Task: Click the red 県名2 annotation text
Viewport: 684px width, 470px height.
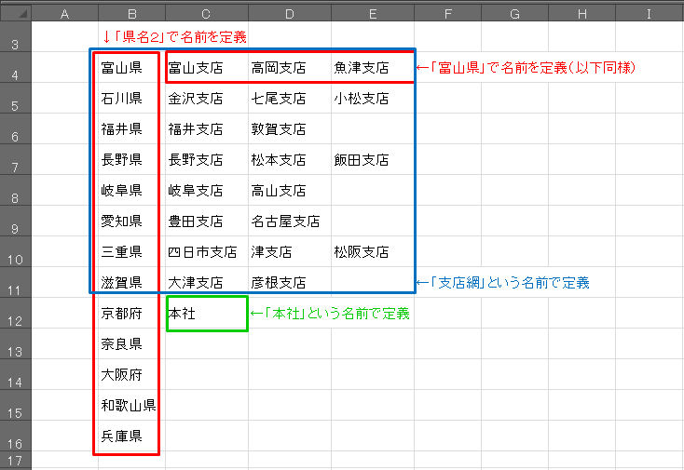Action: click(x=174, y=36)
